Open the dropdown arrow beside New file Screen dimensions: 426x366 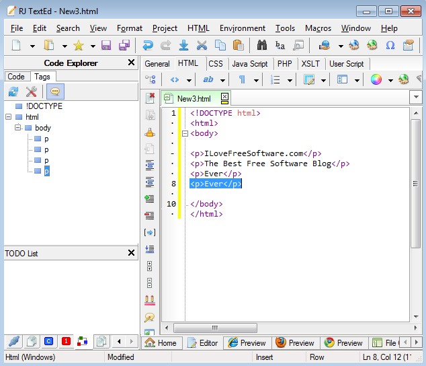point(32,46)
